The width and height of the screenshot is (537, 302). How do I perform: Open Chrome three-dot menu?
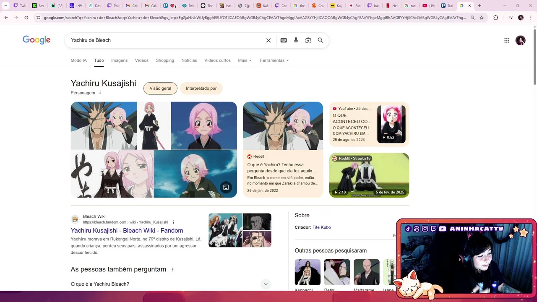[531, 18]
